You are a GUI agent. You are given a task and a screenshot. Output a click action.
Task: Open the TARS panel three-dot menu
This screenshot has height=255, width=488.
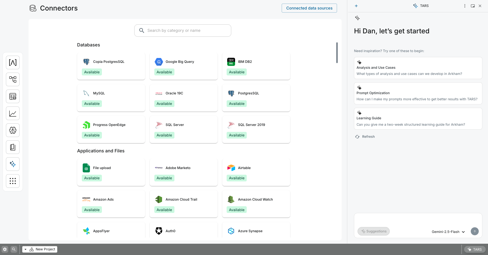[x=465, y=6]
